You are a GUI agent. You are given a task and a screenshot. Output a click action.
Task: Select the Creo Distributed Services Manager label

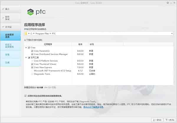(51, 54)
